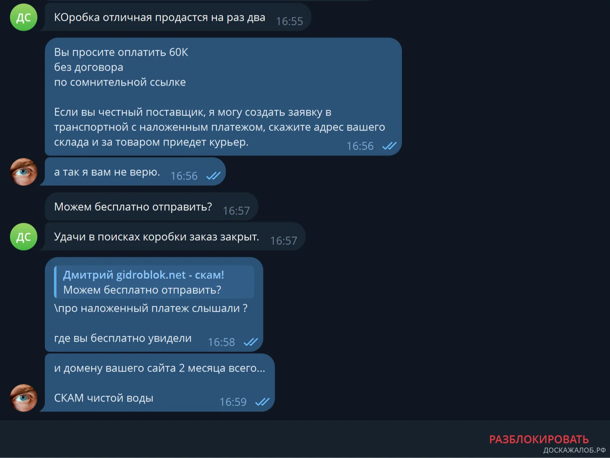The width and height of the screenshot is (610, 458).
Task: Click timestamp 16:57 on 'Удачи' message
Action: 284,241
